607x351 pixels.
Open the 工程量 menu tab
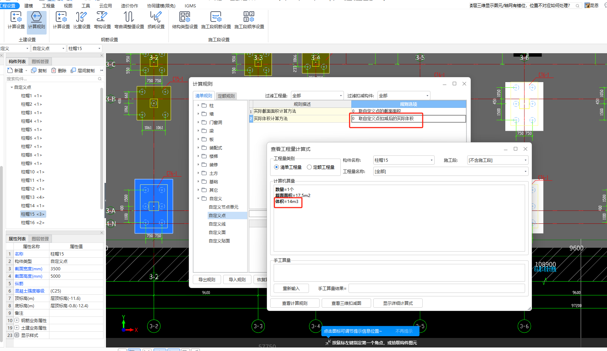[48, 6]
